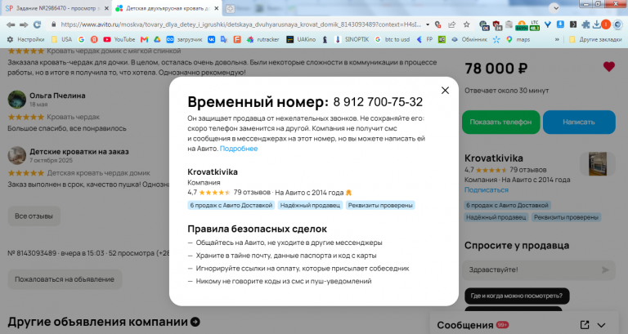Viewport: 628px width, 334px height.
Task: Close the Детская двухъярусная кровать tab
Action: pyautogui.click(x=216, y=8)
